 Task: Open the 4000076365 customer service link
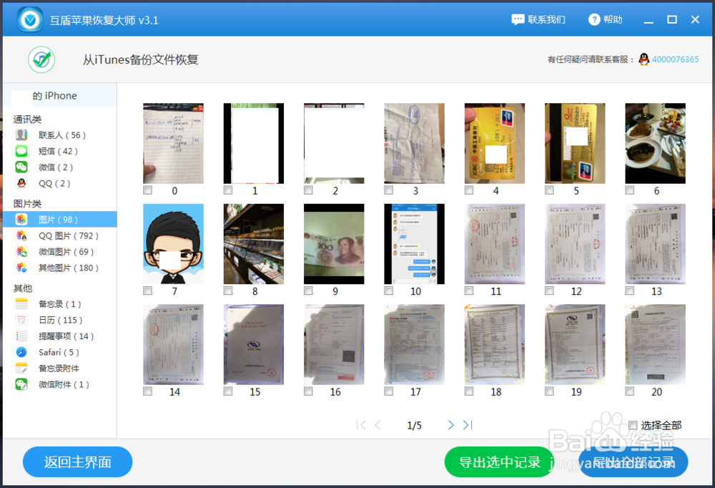pyautogui.click(x=676, y=59)
